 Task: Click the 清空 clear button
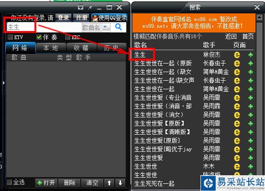[x=92, y=183]
